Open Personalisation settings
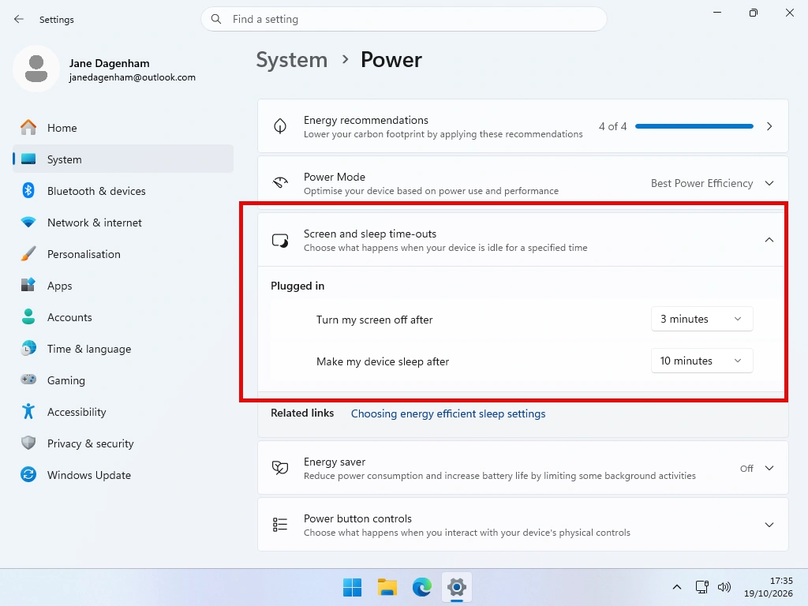The width and height of the screenshot is (808, 606). pyautogui.click(x=123, y=253)
